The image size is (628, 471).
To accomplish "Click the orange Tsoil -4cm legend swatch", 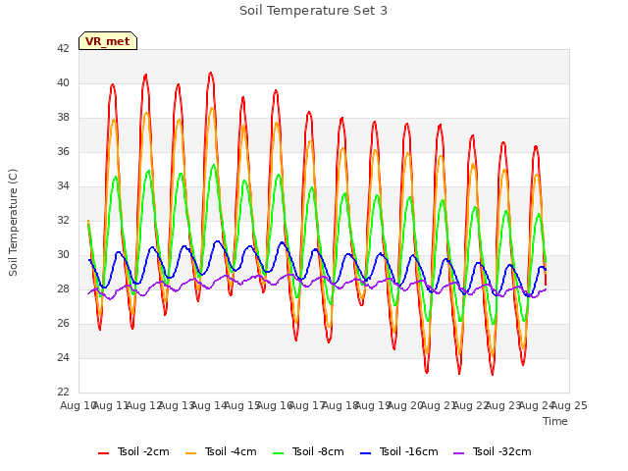I will [191, 452].
